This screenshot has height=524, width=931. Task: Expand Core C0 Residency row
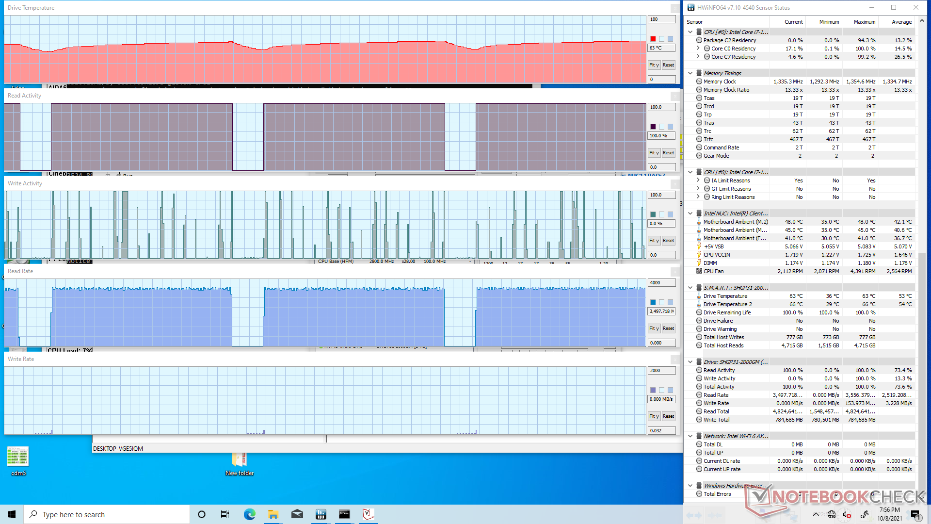coord(698,49)
